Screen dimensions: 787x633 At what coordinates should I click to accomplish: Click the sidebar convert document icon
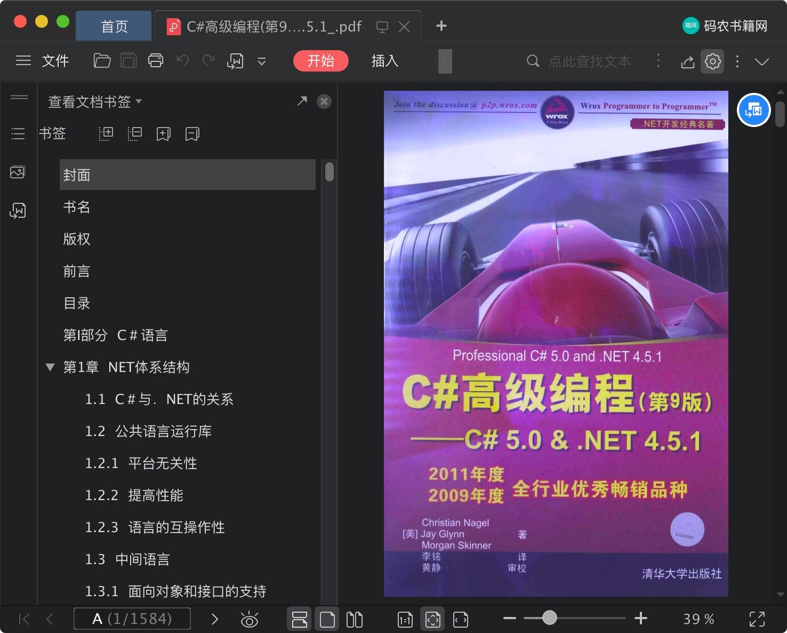coord(18,210)
